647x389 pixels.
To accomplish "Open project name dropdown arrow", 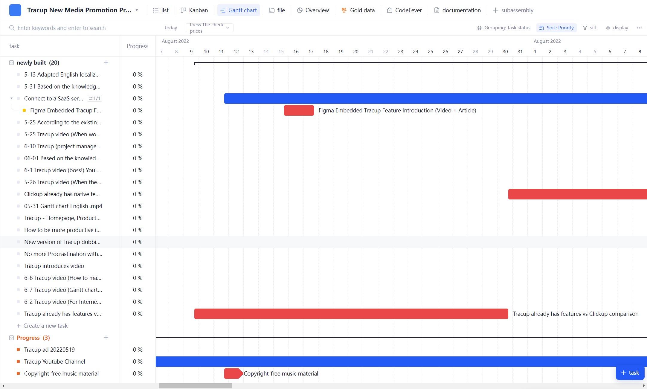I will (137, 10).
